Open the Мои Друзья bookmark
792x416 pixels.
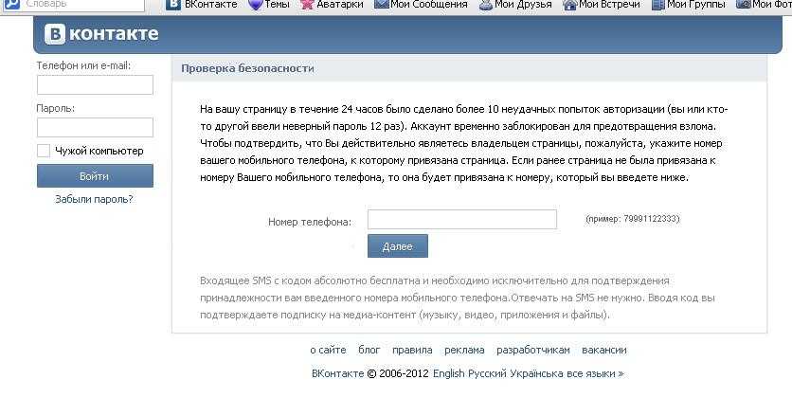(515, 5)
